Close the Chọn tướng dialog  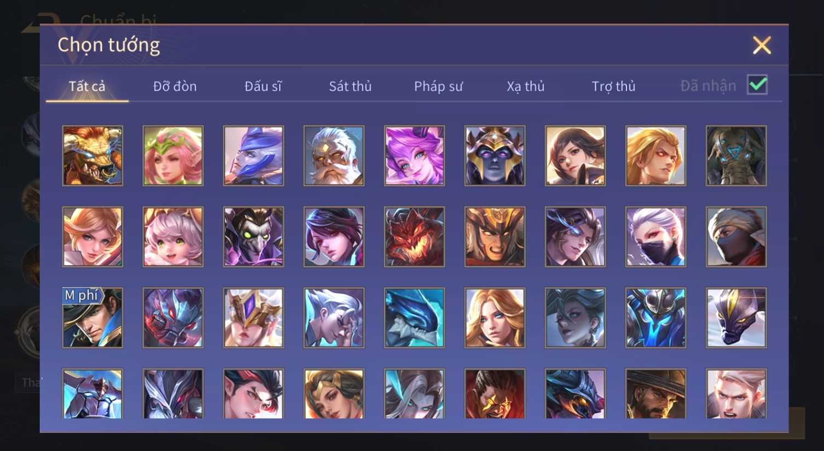(762, 45)
